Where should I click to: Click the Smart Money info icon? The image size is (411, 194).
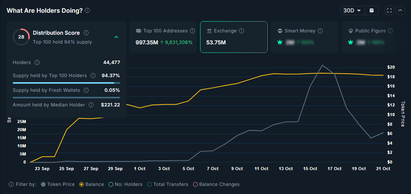[x=320, y=31]
